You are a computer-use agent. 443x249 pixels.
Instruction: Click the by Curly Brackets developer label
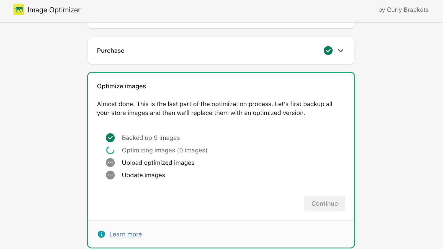pyautogui.click(x=403, y=10)
